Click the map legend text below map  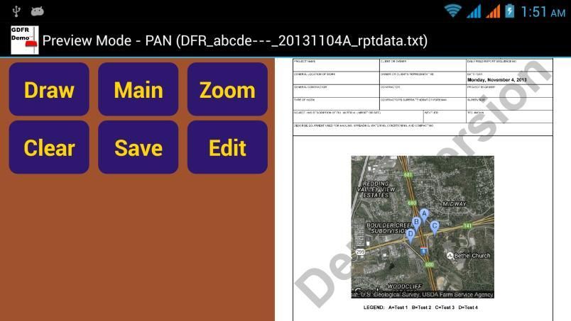pyautogui.click(x=420, y=308)
